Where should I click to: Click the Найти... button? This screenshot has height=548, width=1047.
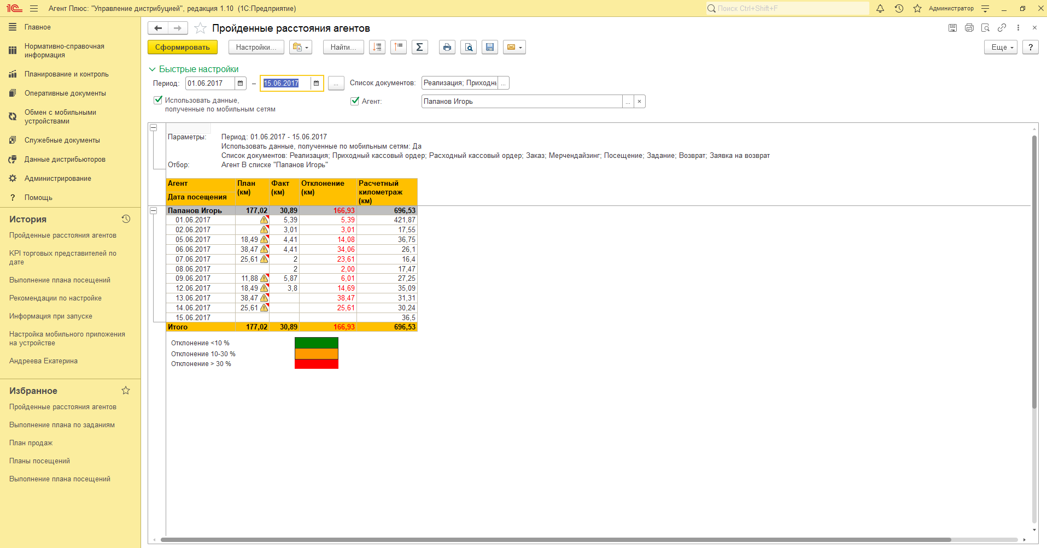[343, 48]
